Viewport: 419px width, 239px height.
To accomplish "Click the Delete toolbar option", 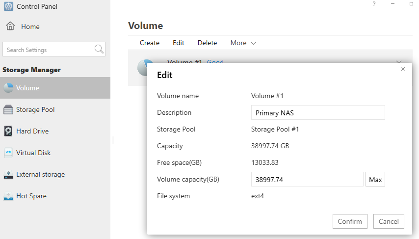I will [207, 43].
